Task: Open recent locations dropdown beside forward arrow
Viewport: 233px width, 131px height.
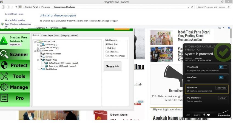Action: click(x=12, y=7)
